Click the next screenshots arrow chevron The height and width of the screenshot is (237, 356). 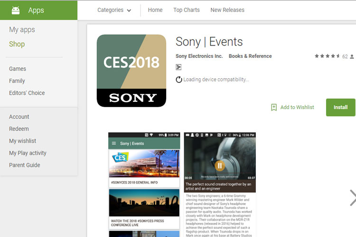(x=353, y=198)
